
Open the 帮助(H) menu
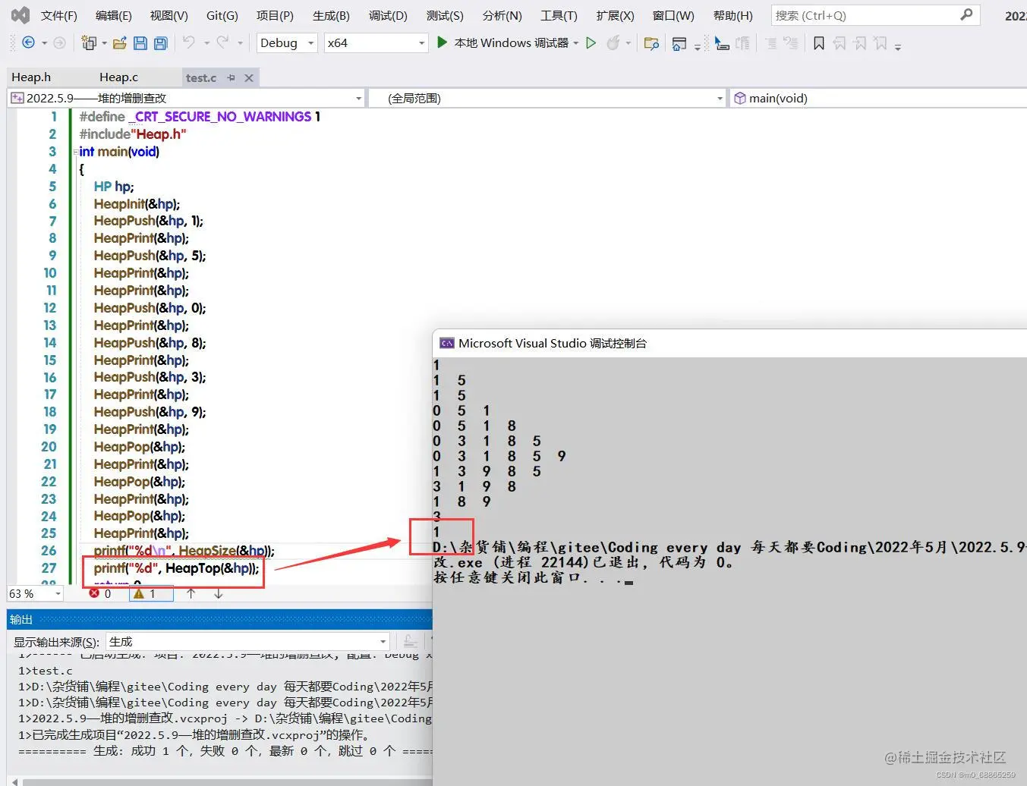[x=732, y=15]
